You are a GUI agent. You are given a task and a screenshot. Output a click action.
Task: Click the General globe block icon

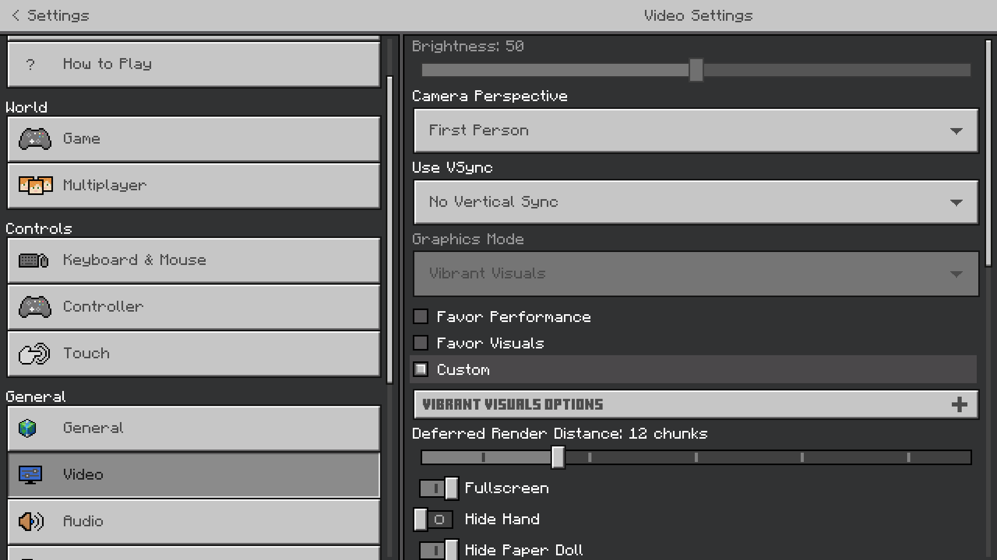click(x=28, y=428)
